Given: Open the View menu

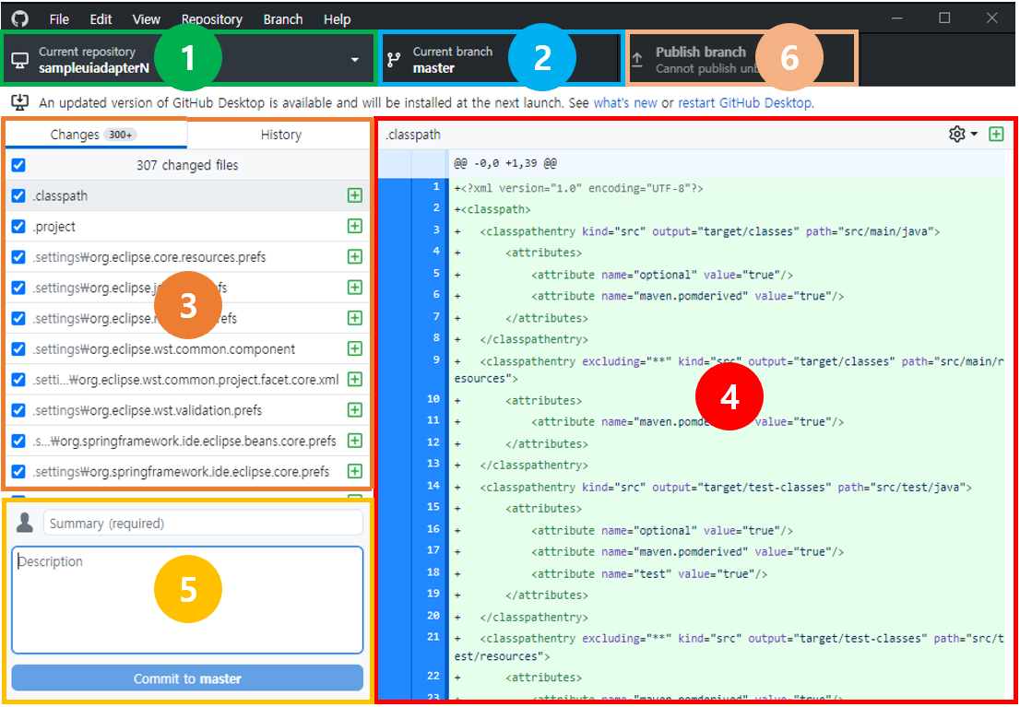Looking at the screenshot, I should coord(147,19).
